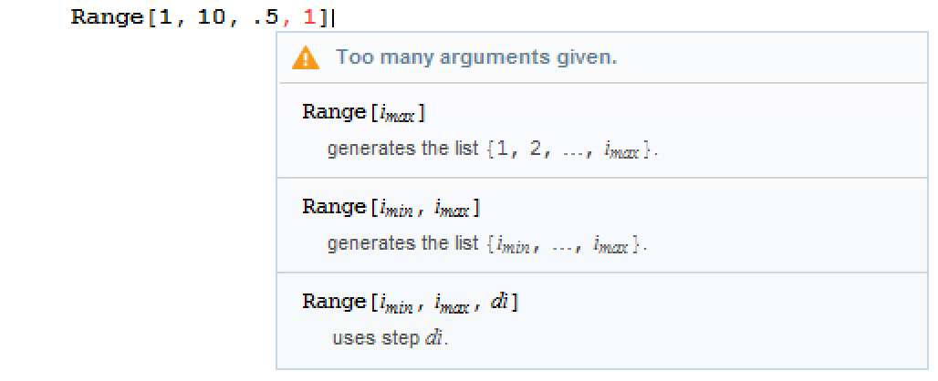
Task: Select the Range[imax] usage template
Action: [x=364, y=112]
